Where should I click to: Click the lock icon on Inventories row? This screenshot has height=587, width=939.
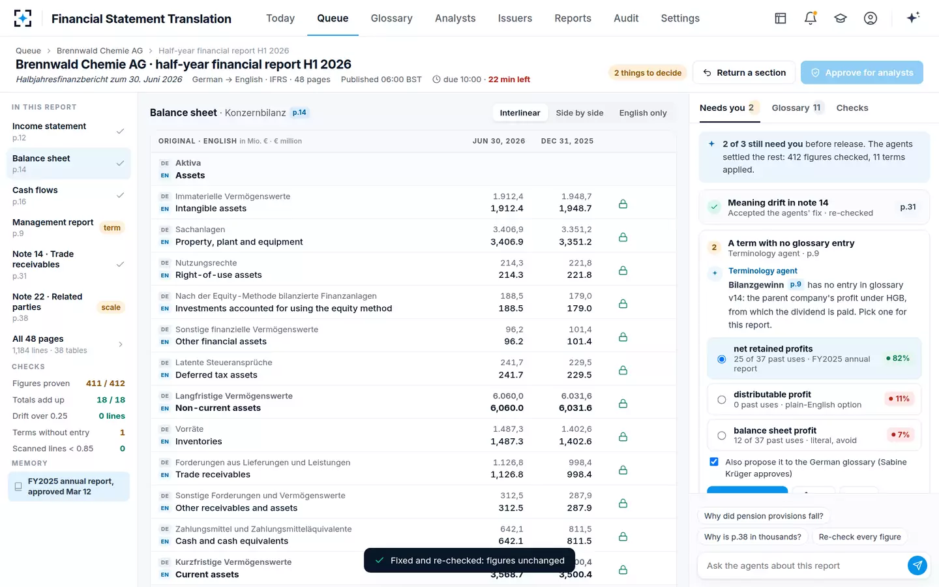tap(623, 436)
